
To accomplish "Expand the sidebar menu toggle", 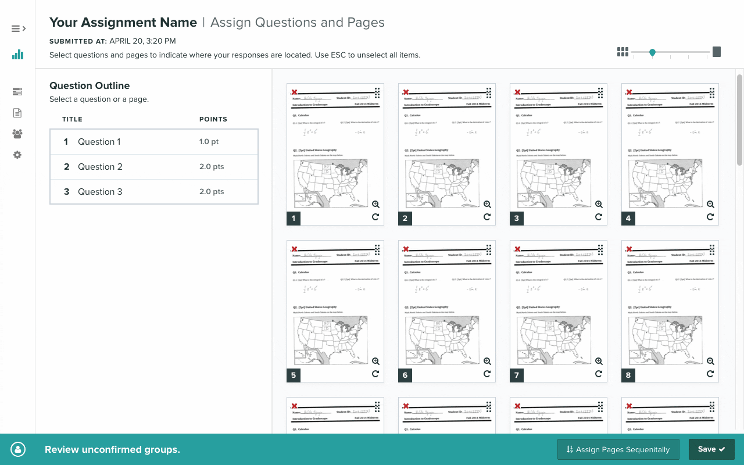I will tap(19, 28).
